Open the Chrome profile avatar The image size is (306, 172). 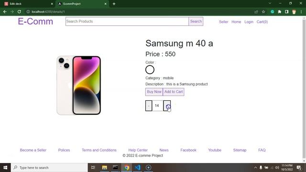[x=294, y=11]
